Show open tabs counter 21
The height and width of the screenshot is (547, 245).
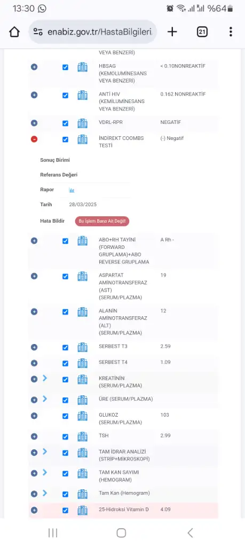click(202, 32)
